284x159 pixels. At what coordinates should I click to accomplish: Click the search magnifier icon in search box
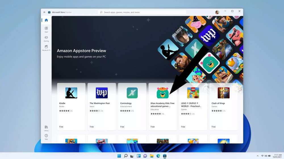pos(101,12)
